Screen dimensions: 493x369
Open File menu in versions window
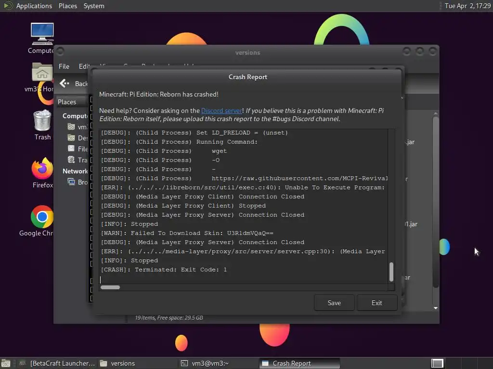64,66
